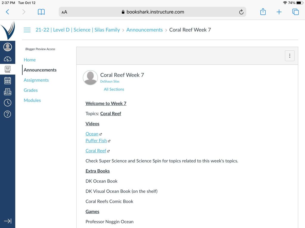Open the Inbox icon in sidebar
This screenshot has width=305, height=228.
click(7, 92)
